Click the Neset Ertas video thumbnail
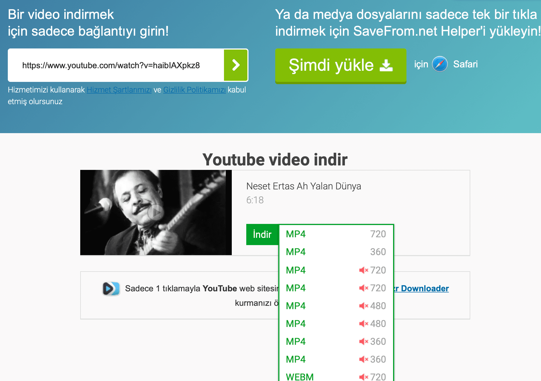The image size is (541, 381). pos(156,213)
